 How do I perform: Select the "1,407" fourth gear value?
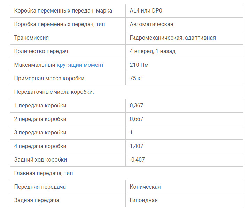(137, 146)
